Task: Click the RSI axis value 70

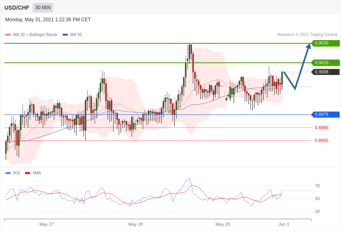Action: click(x=317, y=186)
